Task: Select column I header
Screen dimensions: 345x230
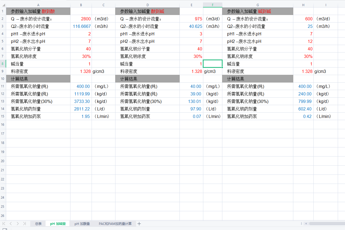Action: coord(326,5)
